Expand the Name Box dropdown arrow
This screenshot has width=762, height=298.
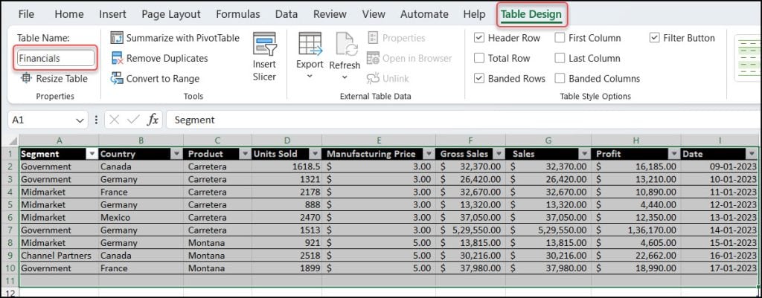point(80,120)
